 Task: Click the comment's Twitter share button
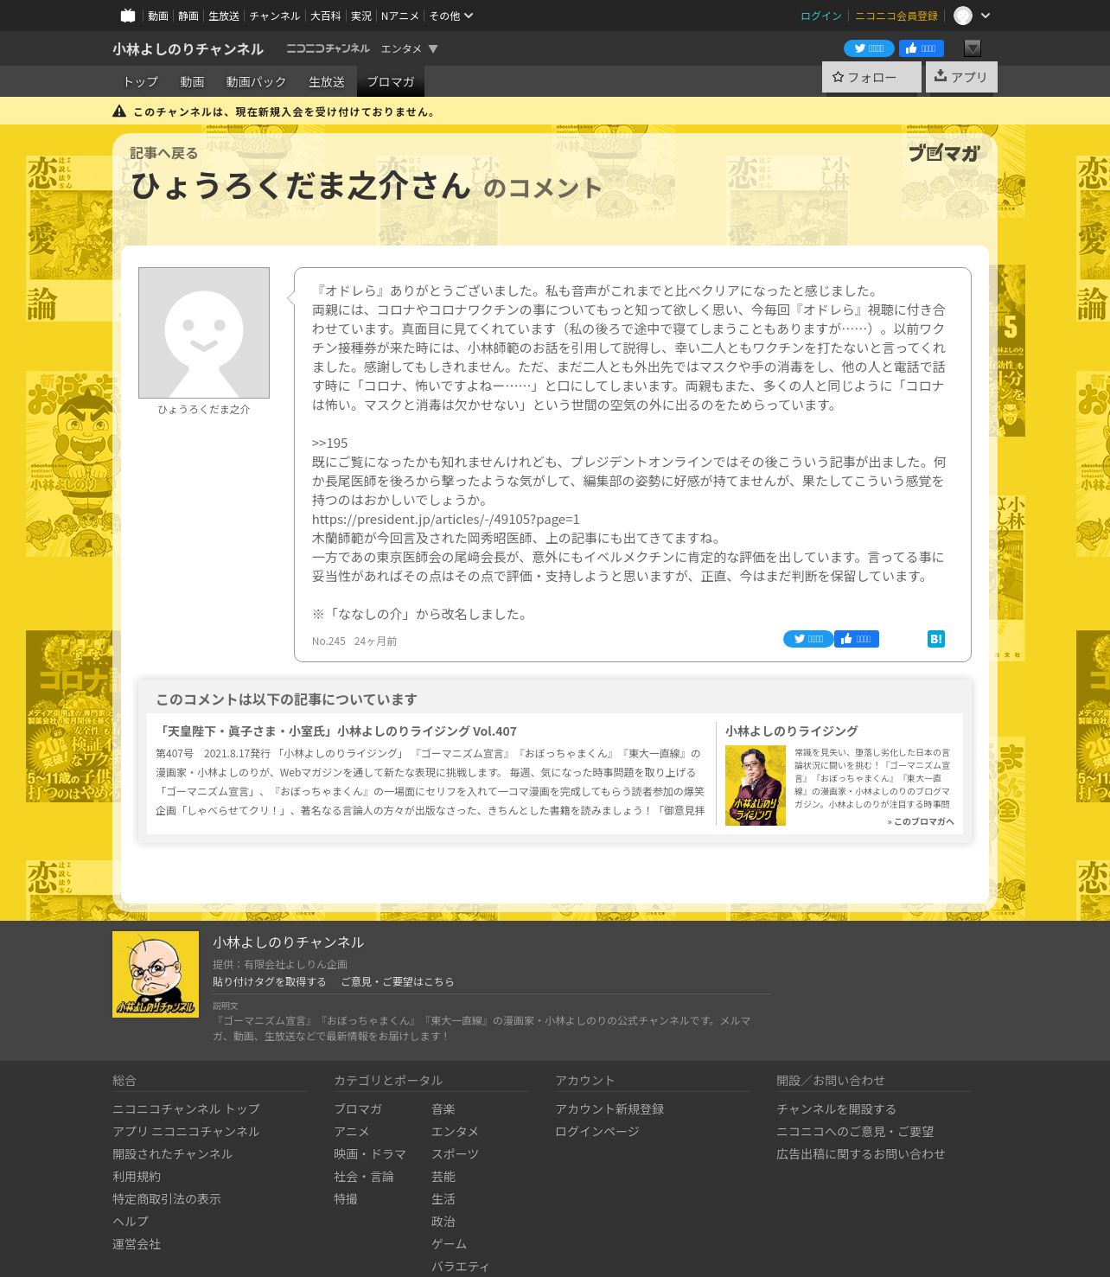pos(808,639)
